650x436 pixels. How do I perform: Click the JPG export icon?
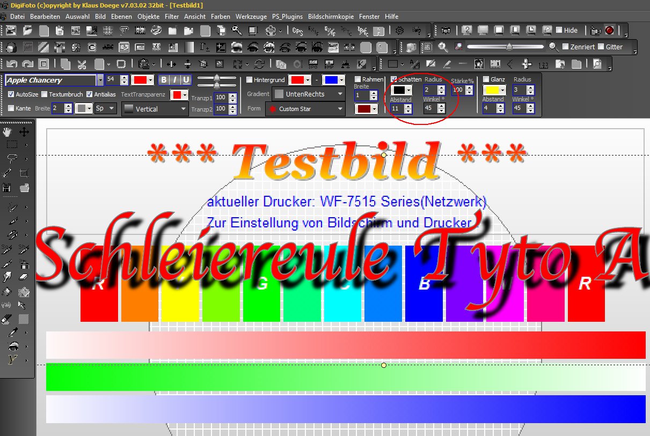[313, 63]
